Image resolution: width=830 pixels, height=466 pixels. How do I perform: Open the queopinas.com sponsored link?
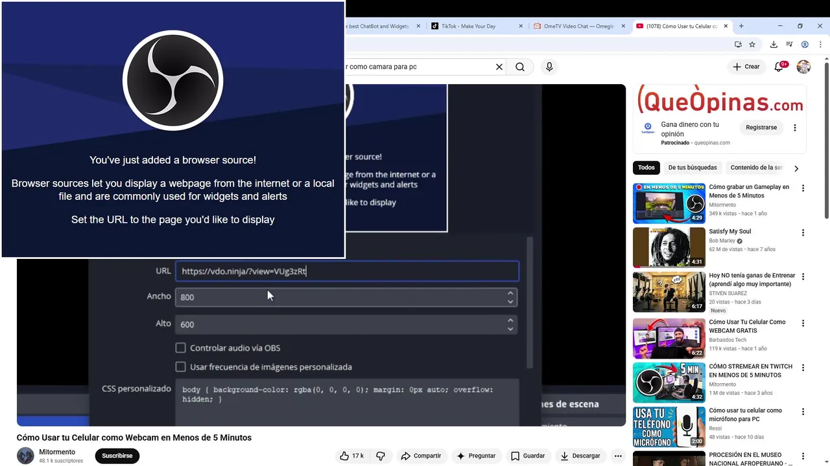pos(712,142)
